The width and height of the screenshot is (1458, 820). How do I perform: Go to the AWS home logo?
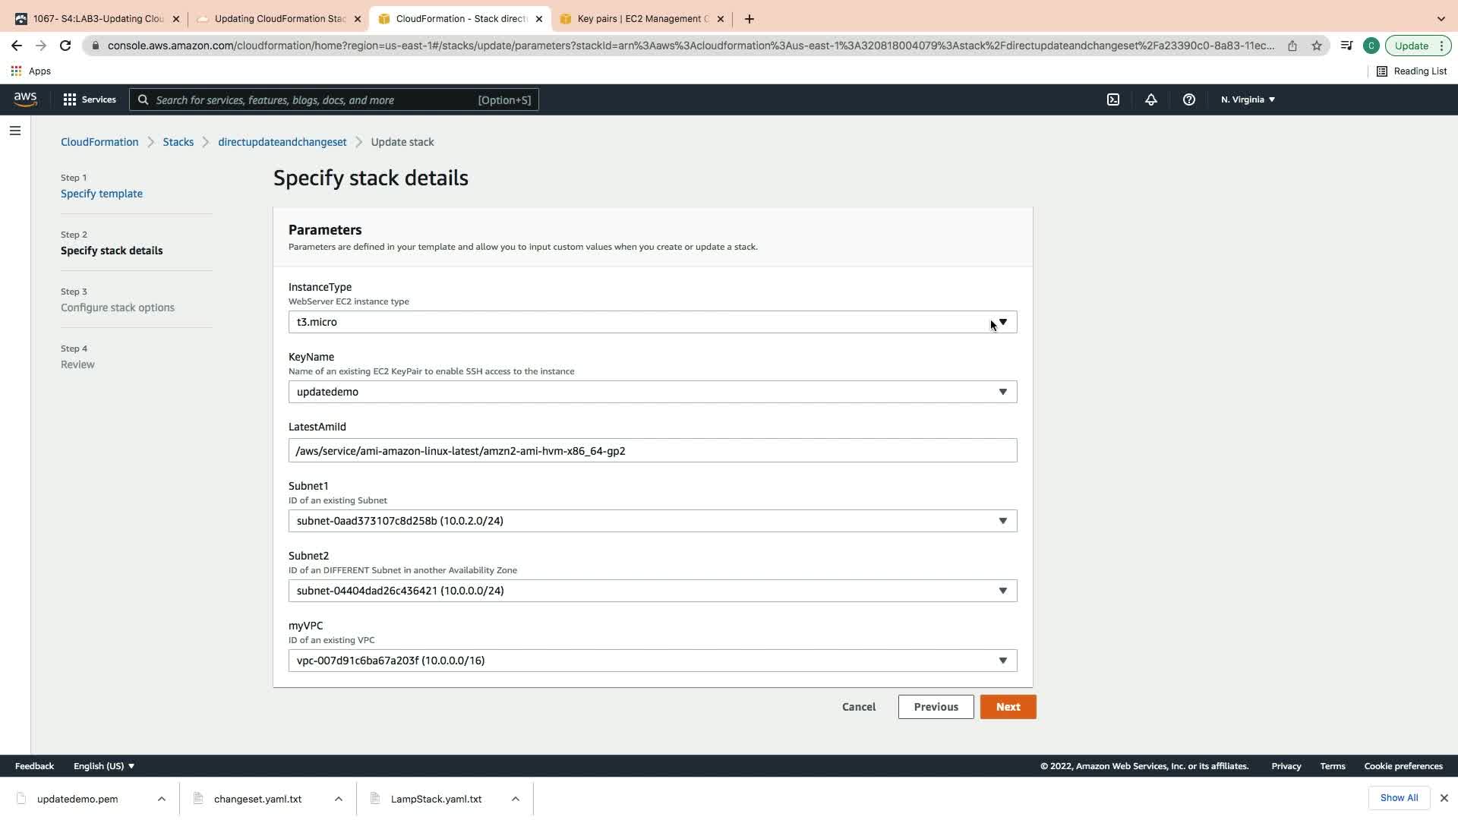click(25, 99)
